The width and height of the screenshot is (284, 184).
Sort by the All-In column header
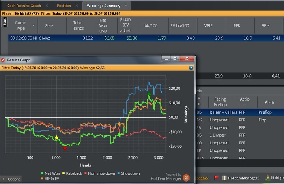pos(269,102)
